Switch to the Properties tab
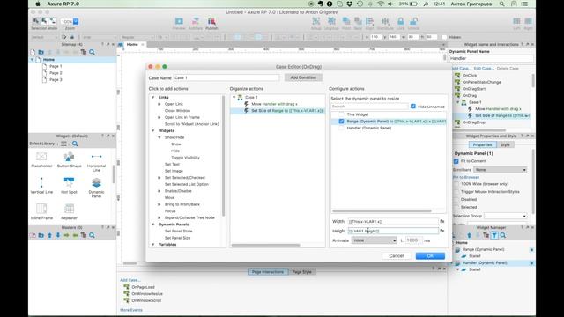The image size is (564, 317). (x=482, y=144)
